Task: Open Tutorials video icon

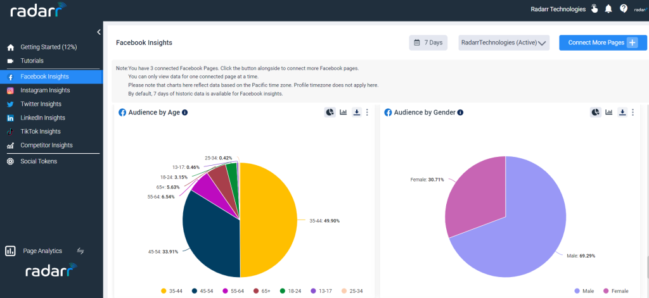Action: point(11,61)
